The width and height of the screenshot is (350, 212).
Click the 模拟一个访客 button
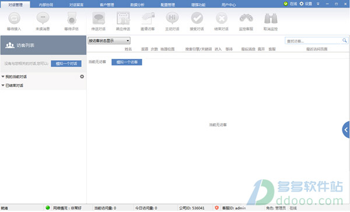coord(127,62)
